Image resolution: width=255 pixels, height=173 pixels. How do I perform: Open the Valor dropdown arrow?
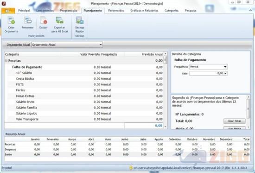pos(225,74)
